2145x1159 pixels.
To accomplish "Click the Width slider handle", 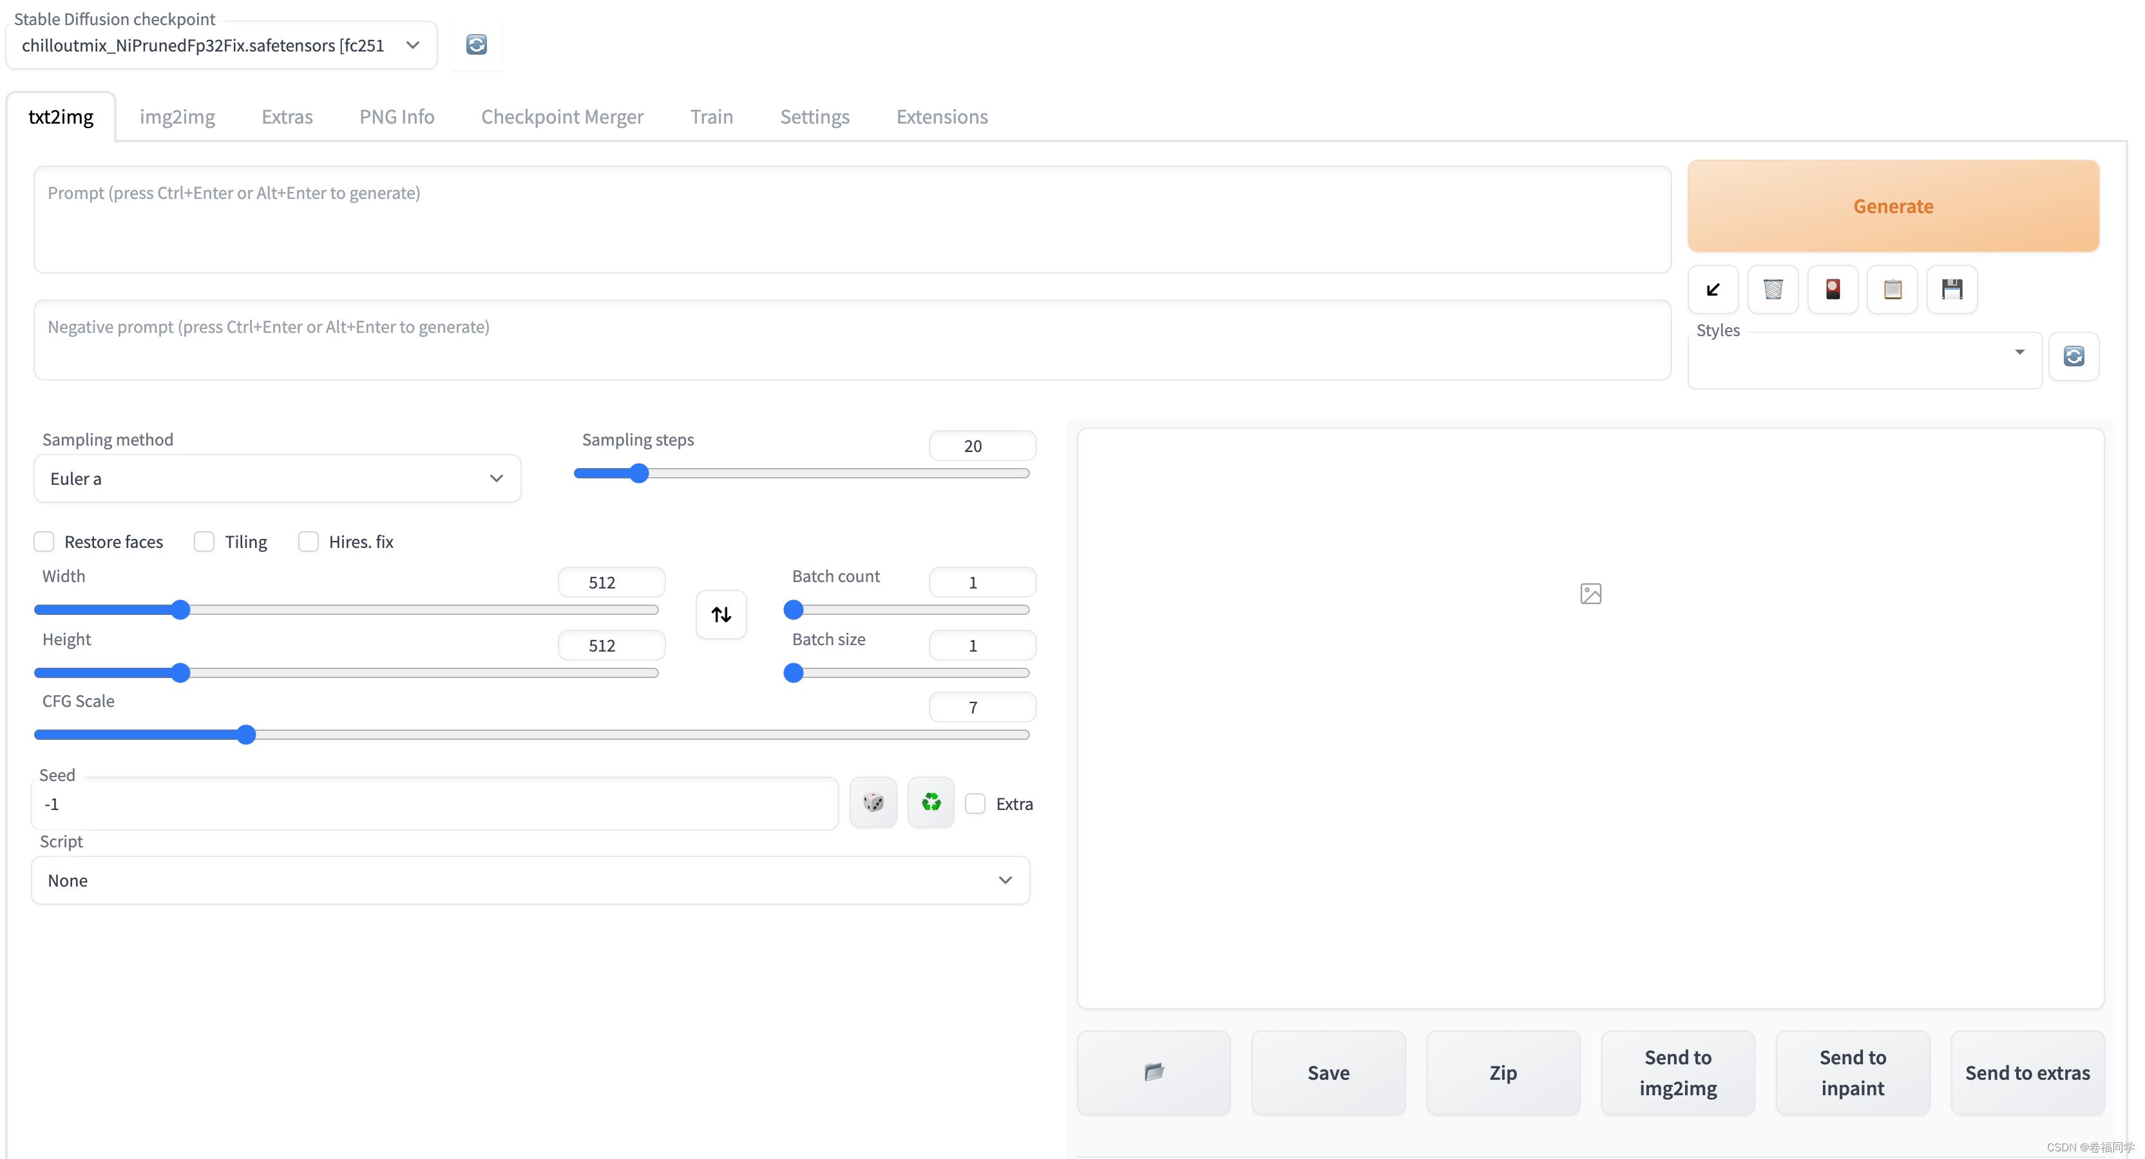I will 181,610.
